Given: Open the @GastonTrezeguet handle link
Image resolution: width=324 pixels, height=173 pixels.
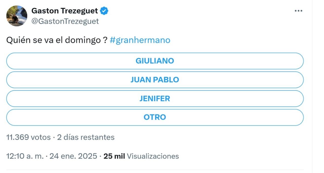Looking at the screenshot, I should click(x=65, y=21).
